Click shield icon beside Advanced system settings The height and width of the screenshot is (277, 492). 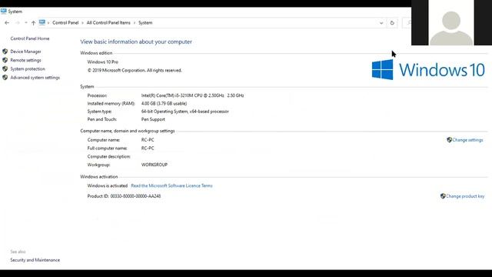pos(5,77)
